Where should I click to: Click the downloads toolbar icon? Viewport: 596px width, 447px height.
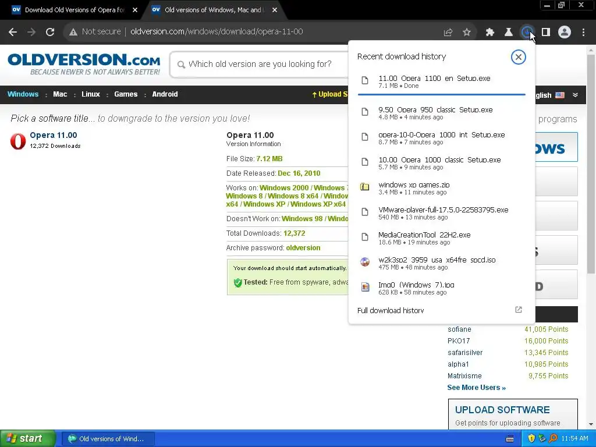(527, 33)
